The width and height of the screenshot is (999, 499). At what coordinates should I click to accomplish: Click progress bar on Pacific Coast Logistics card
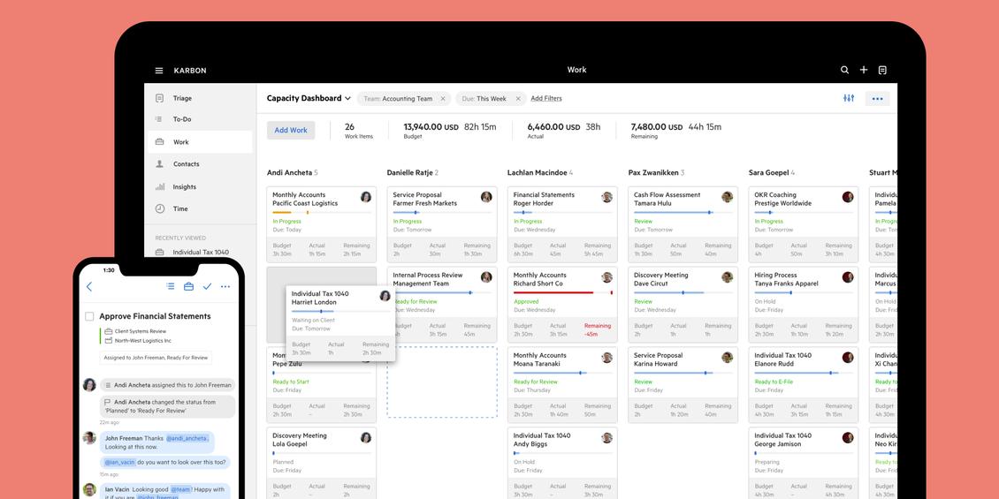pyautogui.click(x=321, y=212)
